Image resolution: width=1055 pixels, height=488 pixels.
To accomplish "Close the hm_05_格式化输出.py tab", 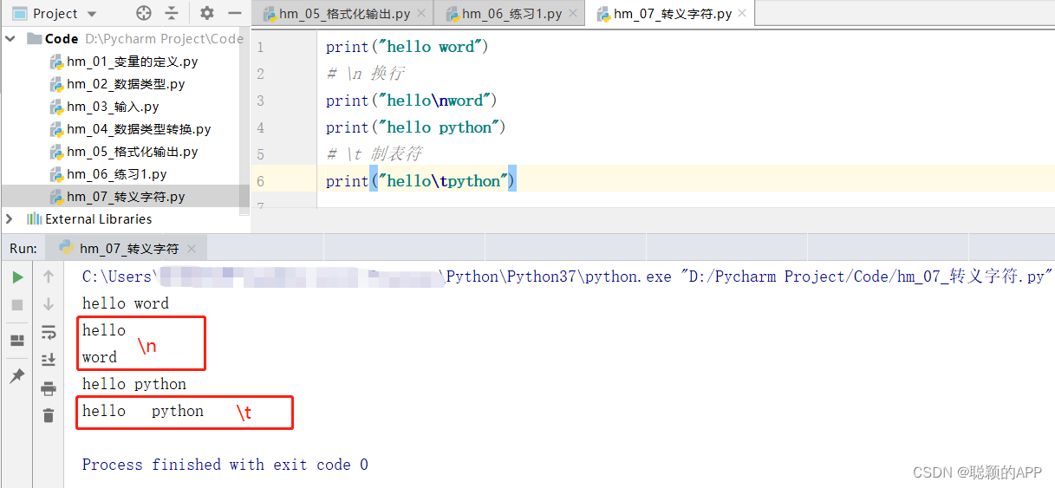I will [420, 15].
